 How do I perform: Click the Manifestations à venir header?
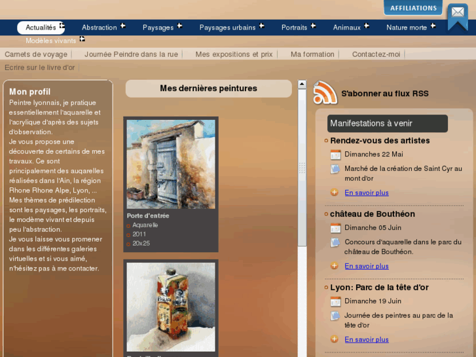pyautogui.click(x=388, y=123)
